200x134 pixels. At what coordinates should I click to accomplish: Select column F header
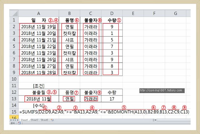[154, 13]
